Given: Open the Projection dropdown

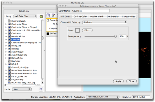Looking at the screenshot, I should tap(103, 97).
